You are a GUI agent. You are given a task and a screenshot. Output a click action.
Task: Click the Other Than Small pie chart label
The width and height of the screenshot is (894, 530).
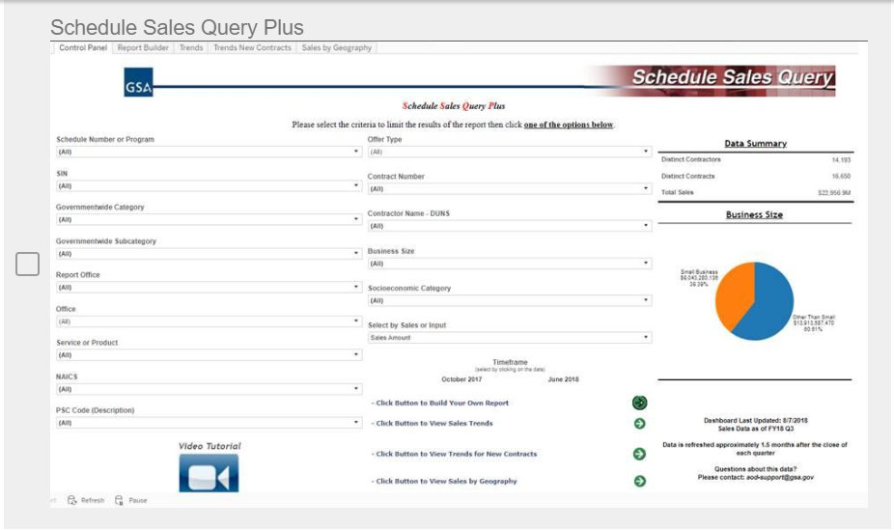pos(814,323)
